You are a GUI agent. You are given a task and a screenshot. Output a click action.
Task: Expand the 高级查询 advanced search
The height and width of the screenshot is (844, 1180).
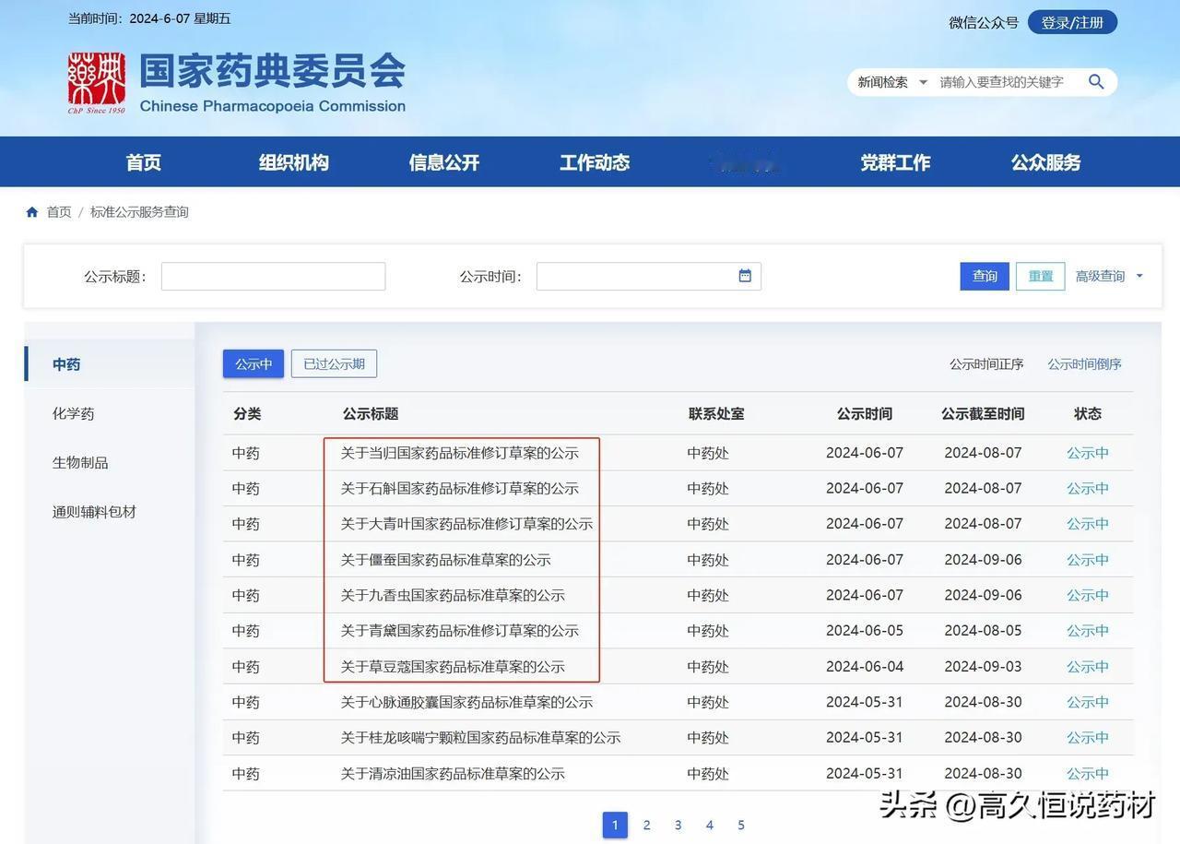point(1109,276)
